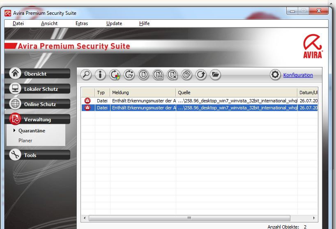Screen dimensions: 336x229
Task: Sort by Quelle column header
Action: [x=236, y=93]
